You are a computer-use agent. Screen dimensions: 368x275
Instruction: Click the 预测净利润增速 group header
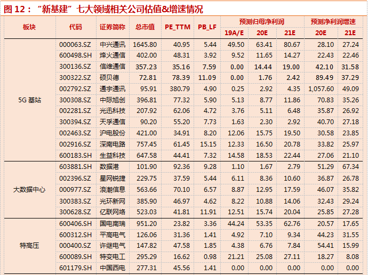[333, 21]
